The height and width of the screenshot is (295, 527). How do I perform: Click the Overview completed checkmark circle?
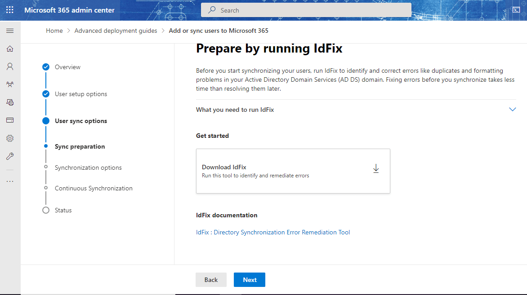pyautogui.click(x=46, y=67)
